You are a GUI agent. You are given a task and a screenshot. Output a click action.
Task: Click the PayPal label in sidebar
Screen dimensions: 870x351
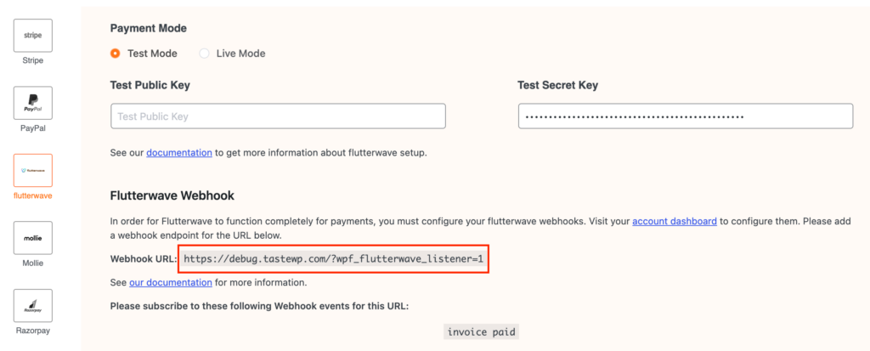point(33,128)
